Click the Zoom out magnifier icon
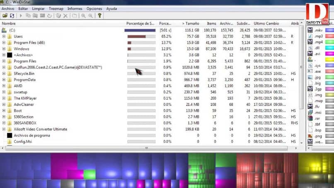 coord(90,16)
